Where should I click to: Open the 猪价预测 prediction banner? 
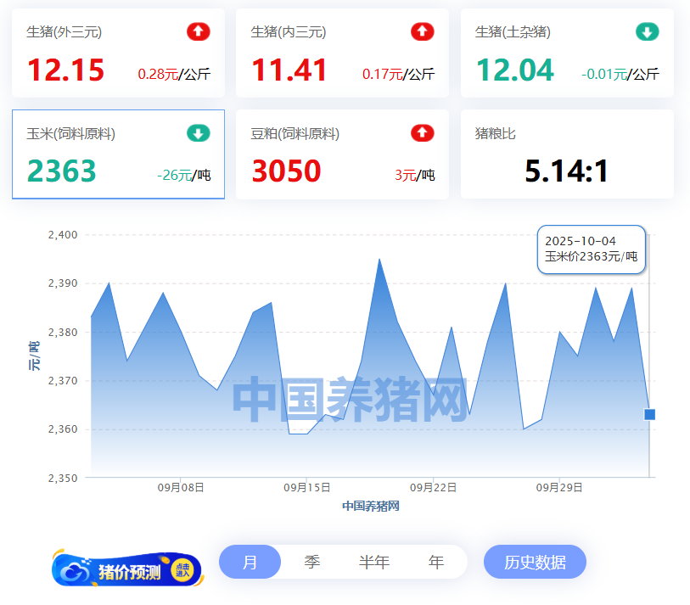click(127, 570)
